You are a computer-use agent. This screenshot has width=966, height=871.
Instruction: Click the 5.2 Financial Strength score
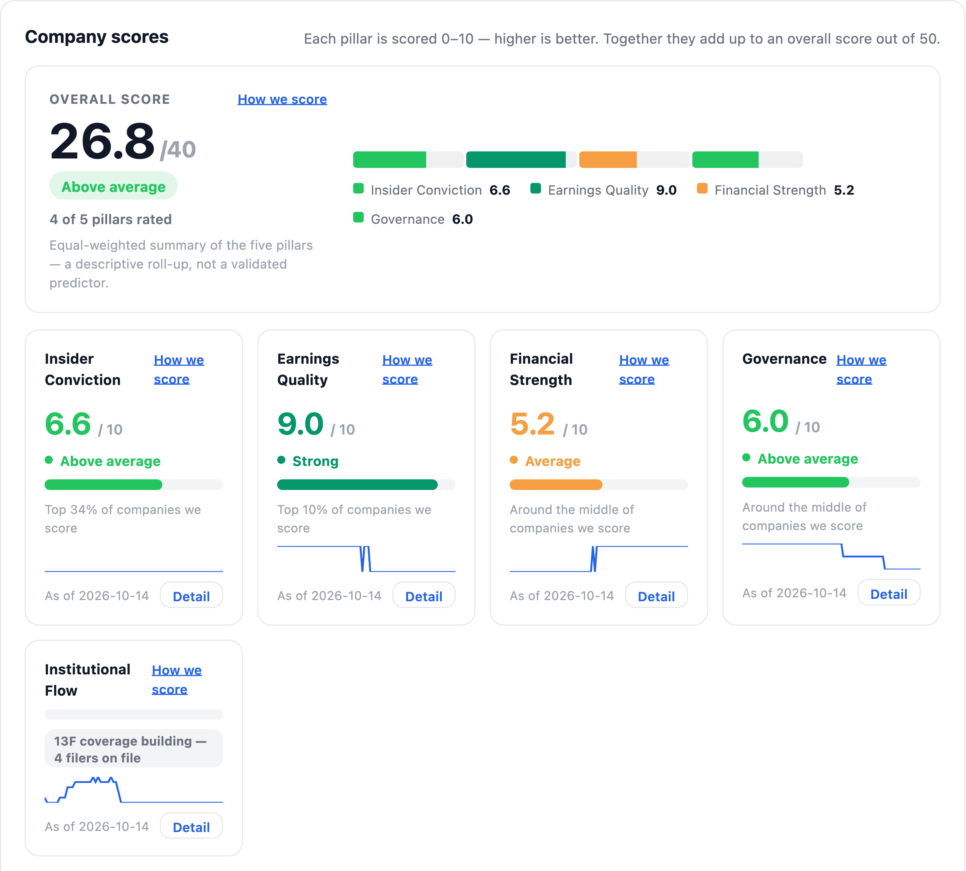(532, 424)
